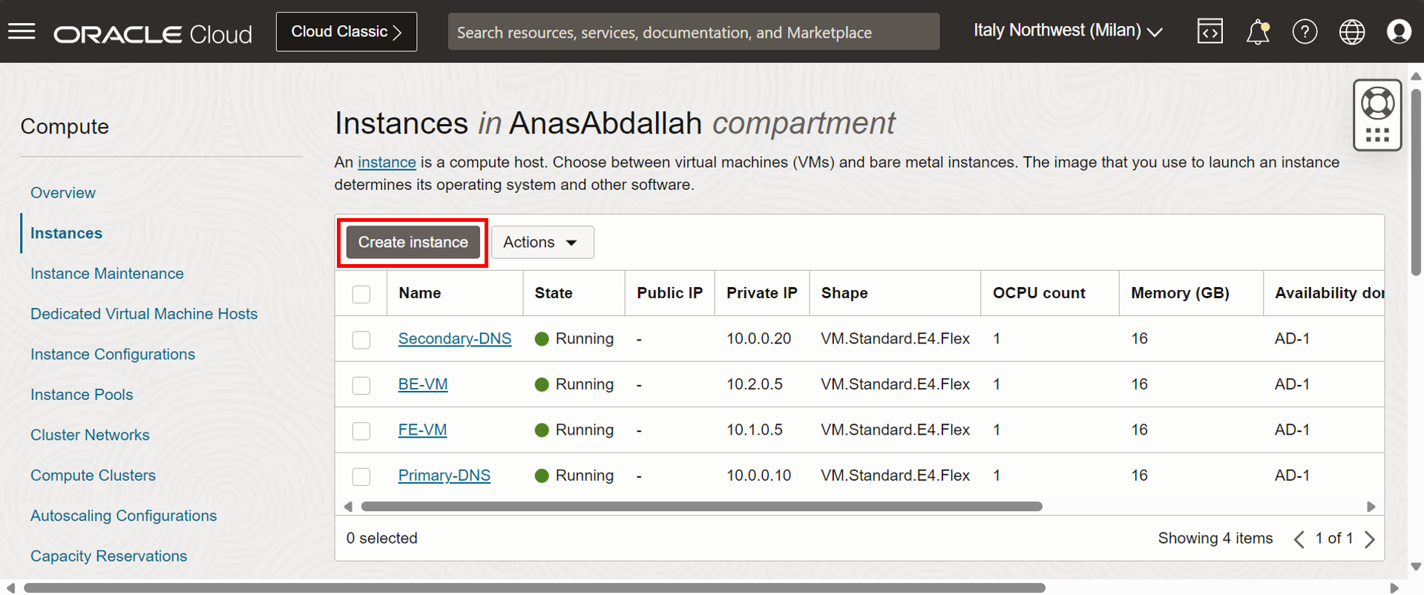Follow the 'instance' documentation link

click(x=387, y=162)
